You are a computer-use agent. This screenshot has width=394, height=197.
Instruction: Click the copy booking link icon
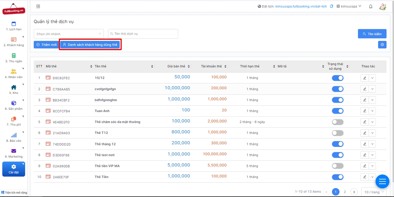point(332,6)
